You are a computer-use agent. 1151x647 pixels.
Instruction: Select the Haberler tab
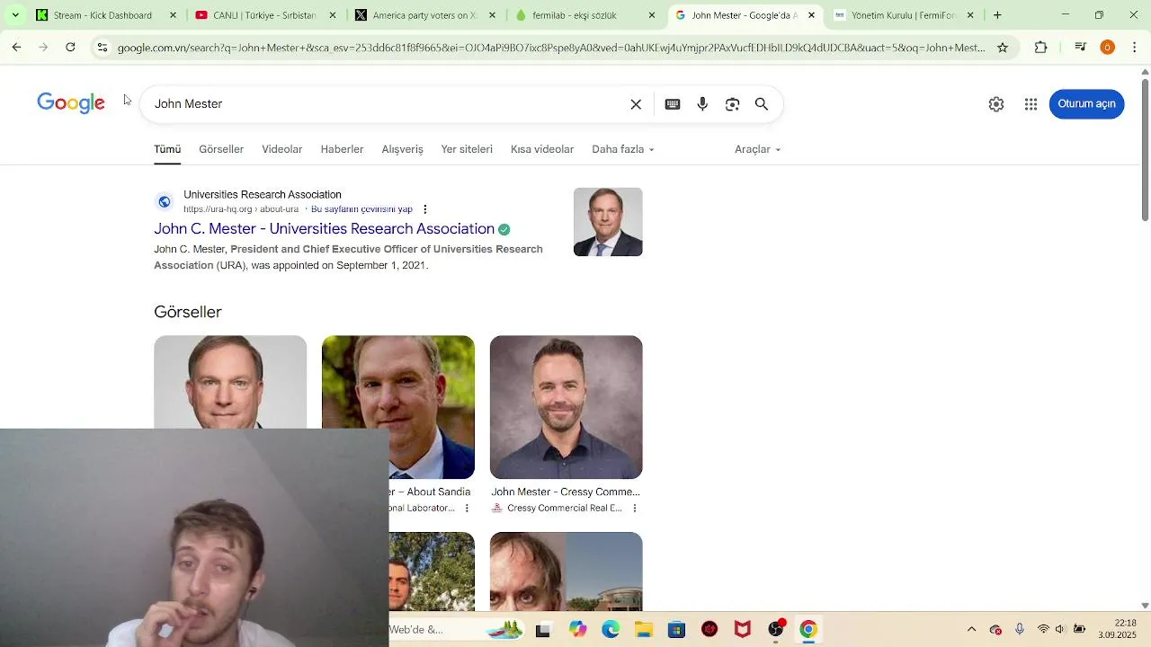(342, 149)
